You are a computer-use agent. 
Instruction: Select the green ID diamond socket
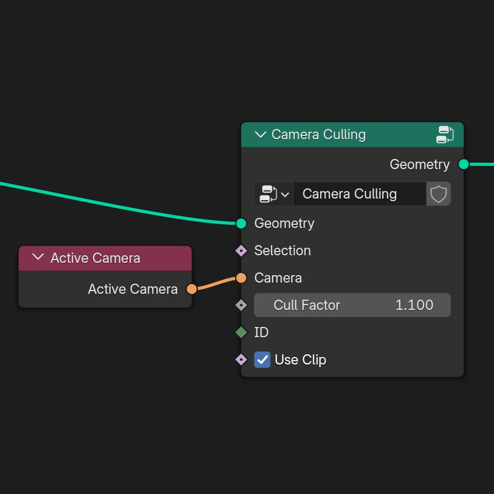[241, 332]
